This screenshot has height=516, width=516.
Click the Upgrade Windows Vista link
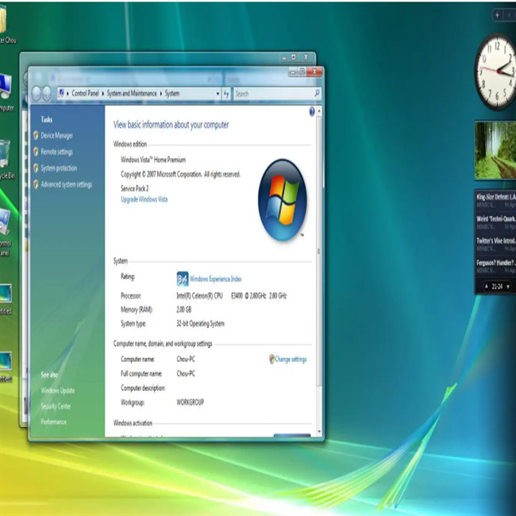144,199
